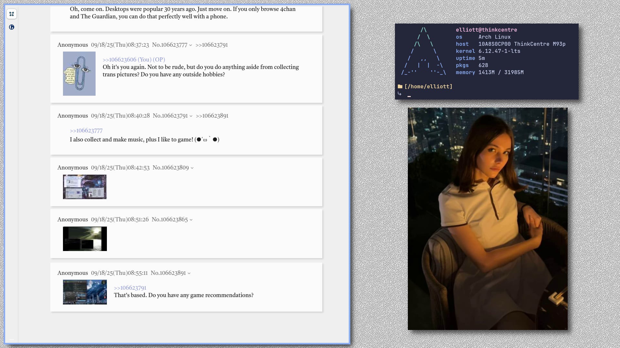Viewport: 620px width, 348px height.
Task: Expand the paperclip Clippy image thumbnail
Action: point(79,73)
